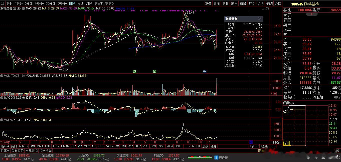Image resolution: width=341 pixels, height=162 pixels.
Task: Click the 跌 event marker on chart
Action: pos(135,72)
